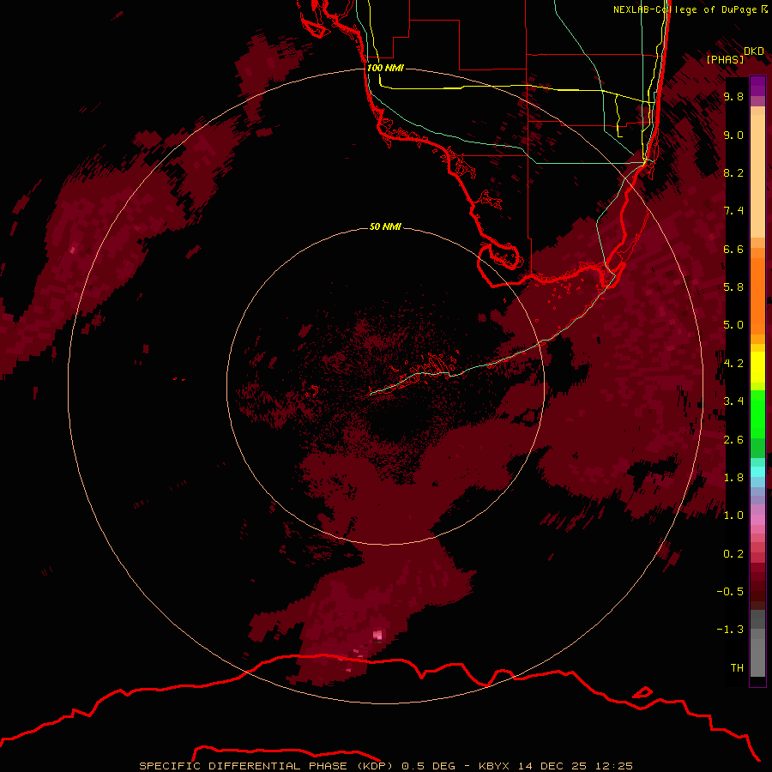Click 'SPECIFIC DIFFERENTIAL PHASE (KDP)' footer title
This screenshot has width=772, height=772.
point(266,766)
